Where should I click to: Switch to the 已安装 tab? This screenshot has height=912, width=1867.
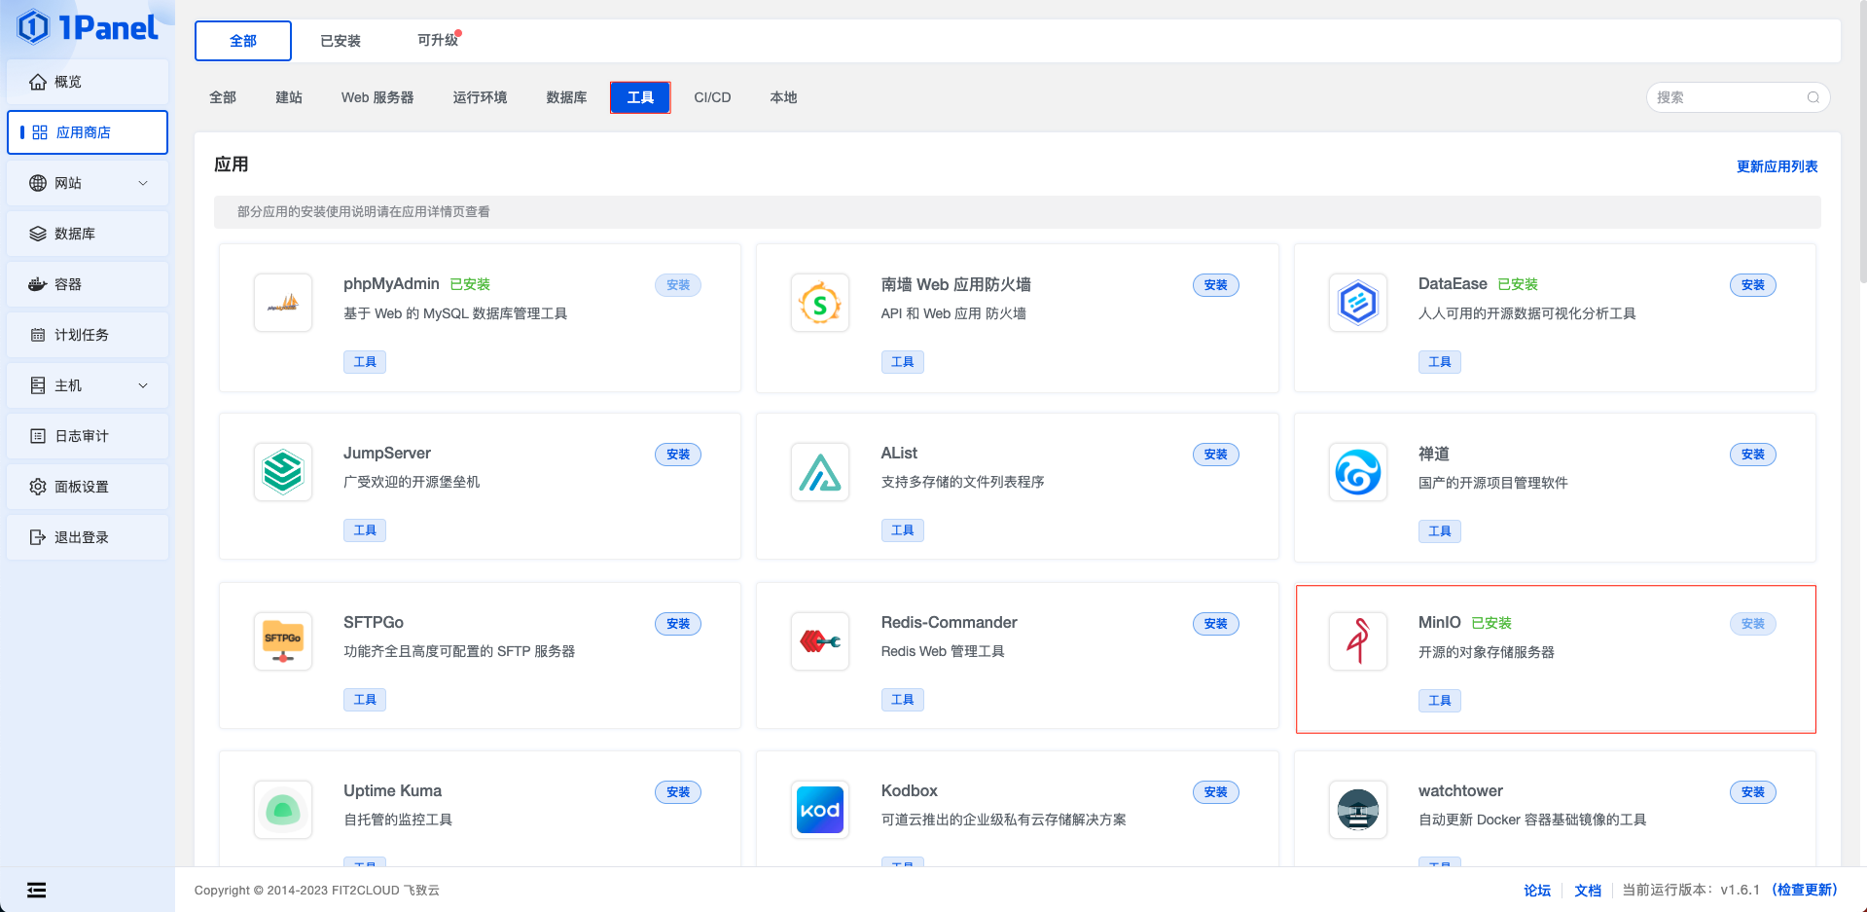[x=341, y=41]
